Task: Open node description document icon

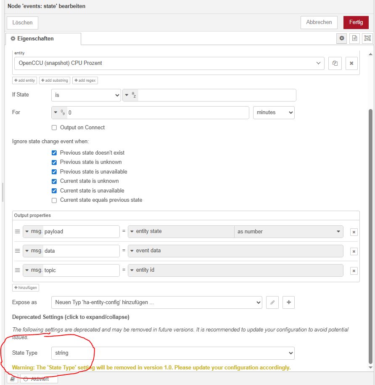Action: click(x=354, y=38)
